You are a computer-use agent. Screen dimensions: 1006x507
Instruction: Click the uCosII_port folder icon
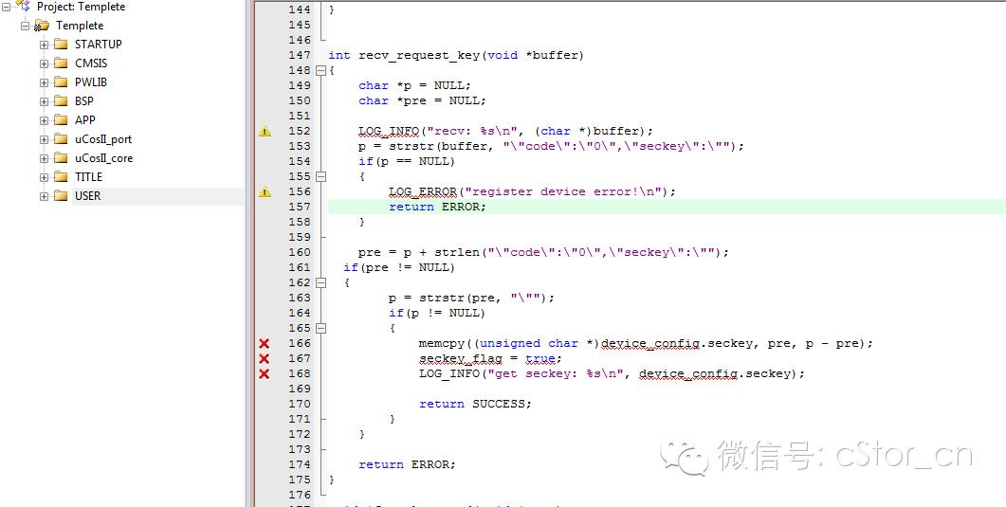point(61,139)
